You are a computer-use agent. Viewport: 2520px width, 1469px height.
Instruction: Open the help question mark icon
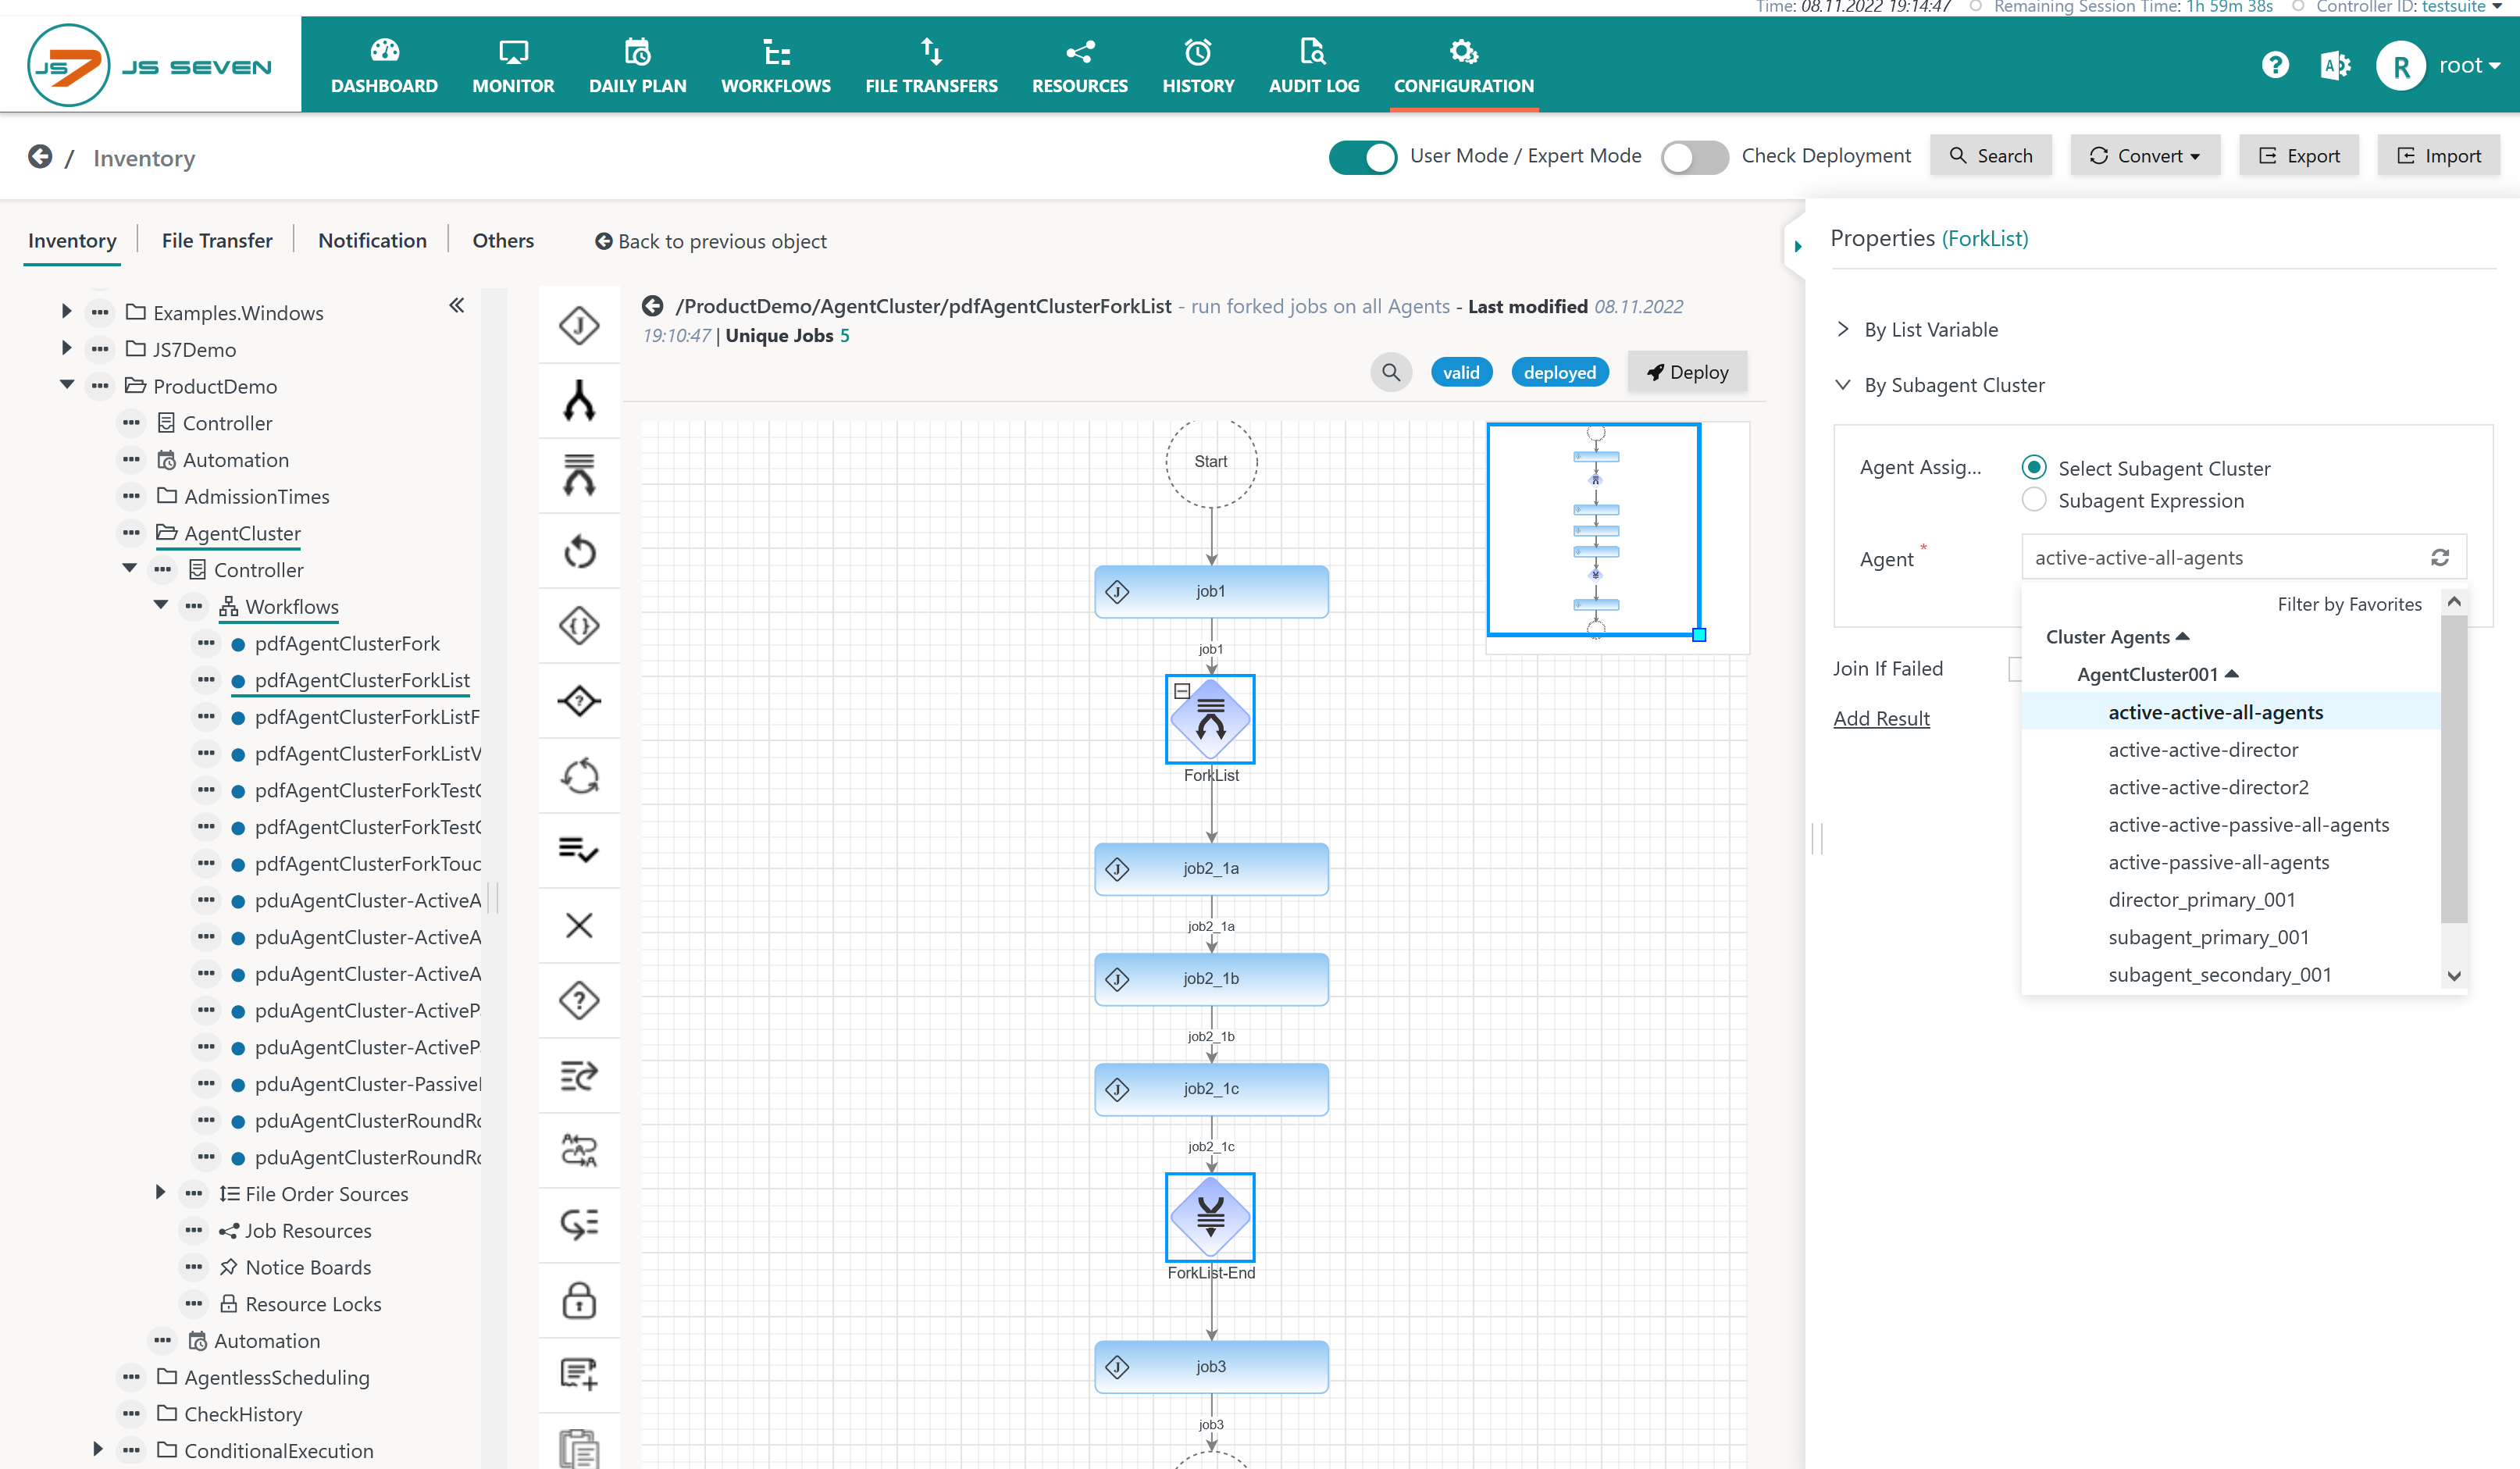pyautogui.click(x=2275, y=66)
